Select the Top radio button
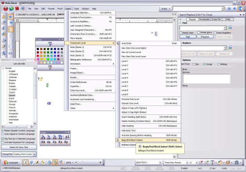Image resolution: width=246 pixels, height=172 pixels. [194, 64]
